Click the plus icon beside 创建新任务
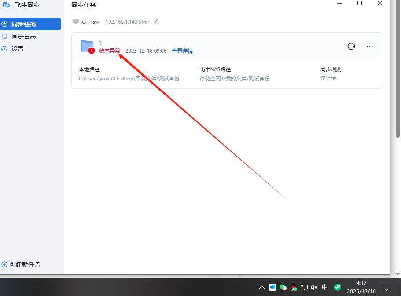 coord(5,264)
